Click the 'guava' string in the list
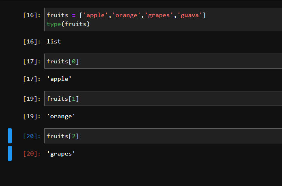Image resolution: width=282 pixels, height=186 pixels. [189, 15]
